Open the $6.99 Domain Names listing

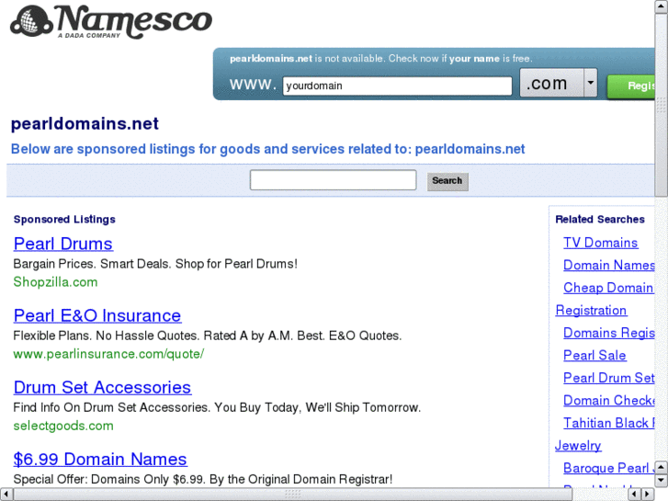pyautogui.click(x=100, y=460)
